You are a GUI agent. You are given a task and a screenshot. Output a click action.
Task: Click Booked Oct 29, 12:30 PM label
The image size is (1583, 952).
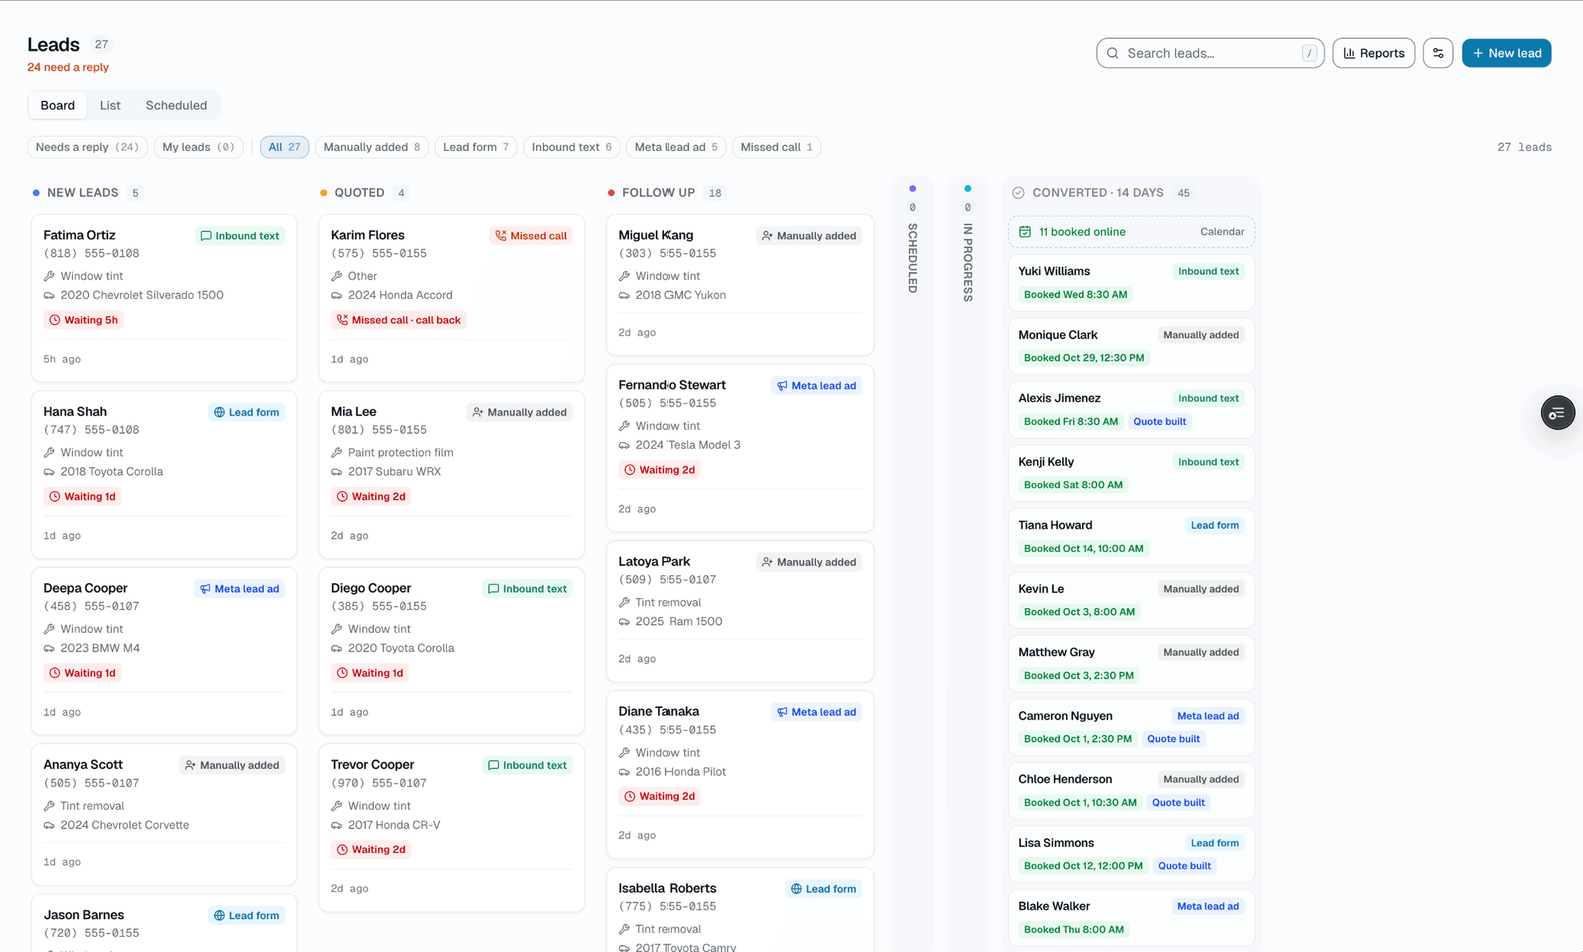click(x=1084, y=357)
